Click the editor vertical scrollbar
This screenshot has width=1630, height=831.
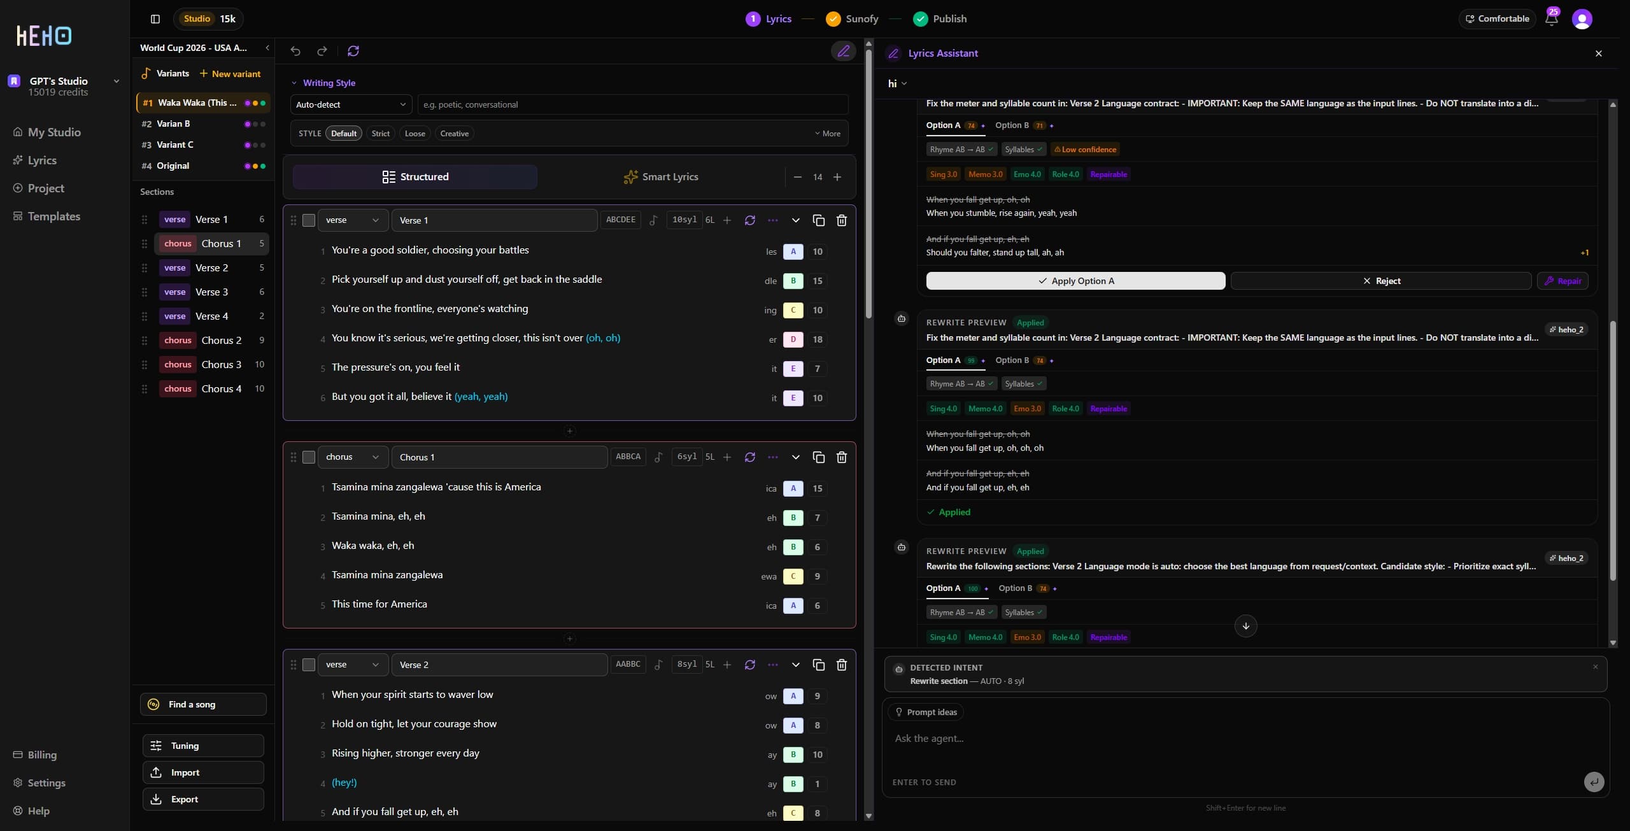tap(868, 185)
